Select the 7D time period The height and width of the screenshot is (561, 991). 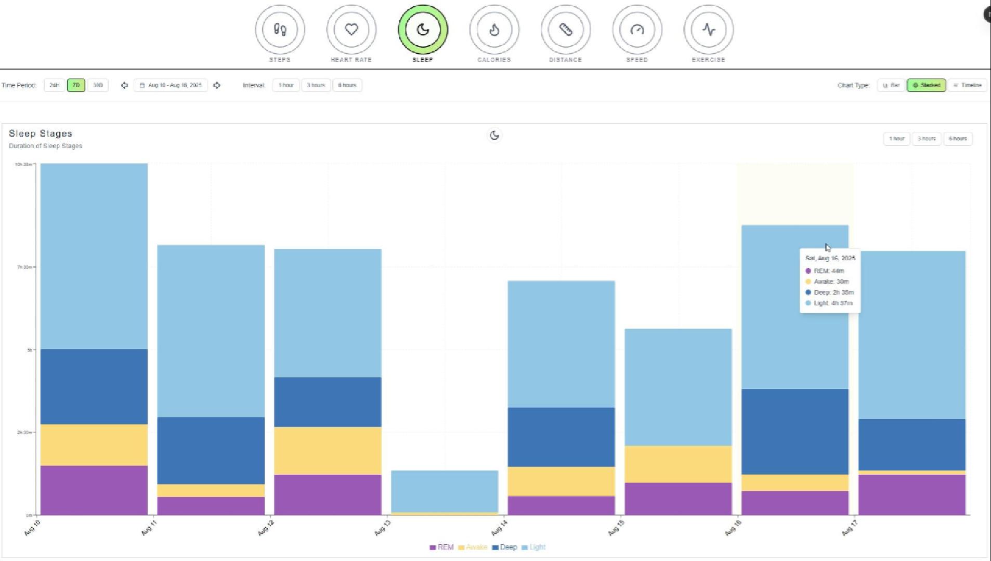[x=76, y=85]
